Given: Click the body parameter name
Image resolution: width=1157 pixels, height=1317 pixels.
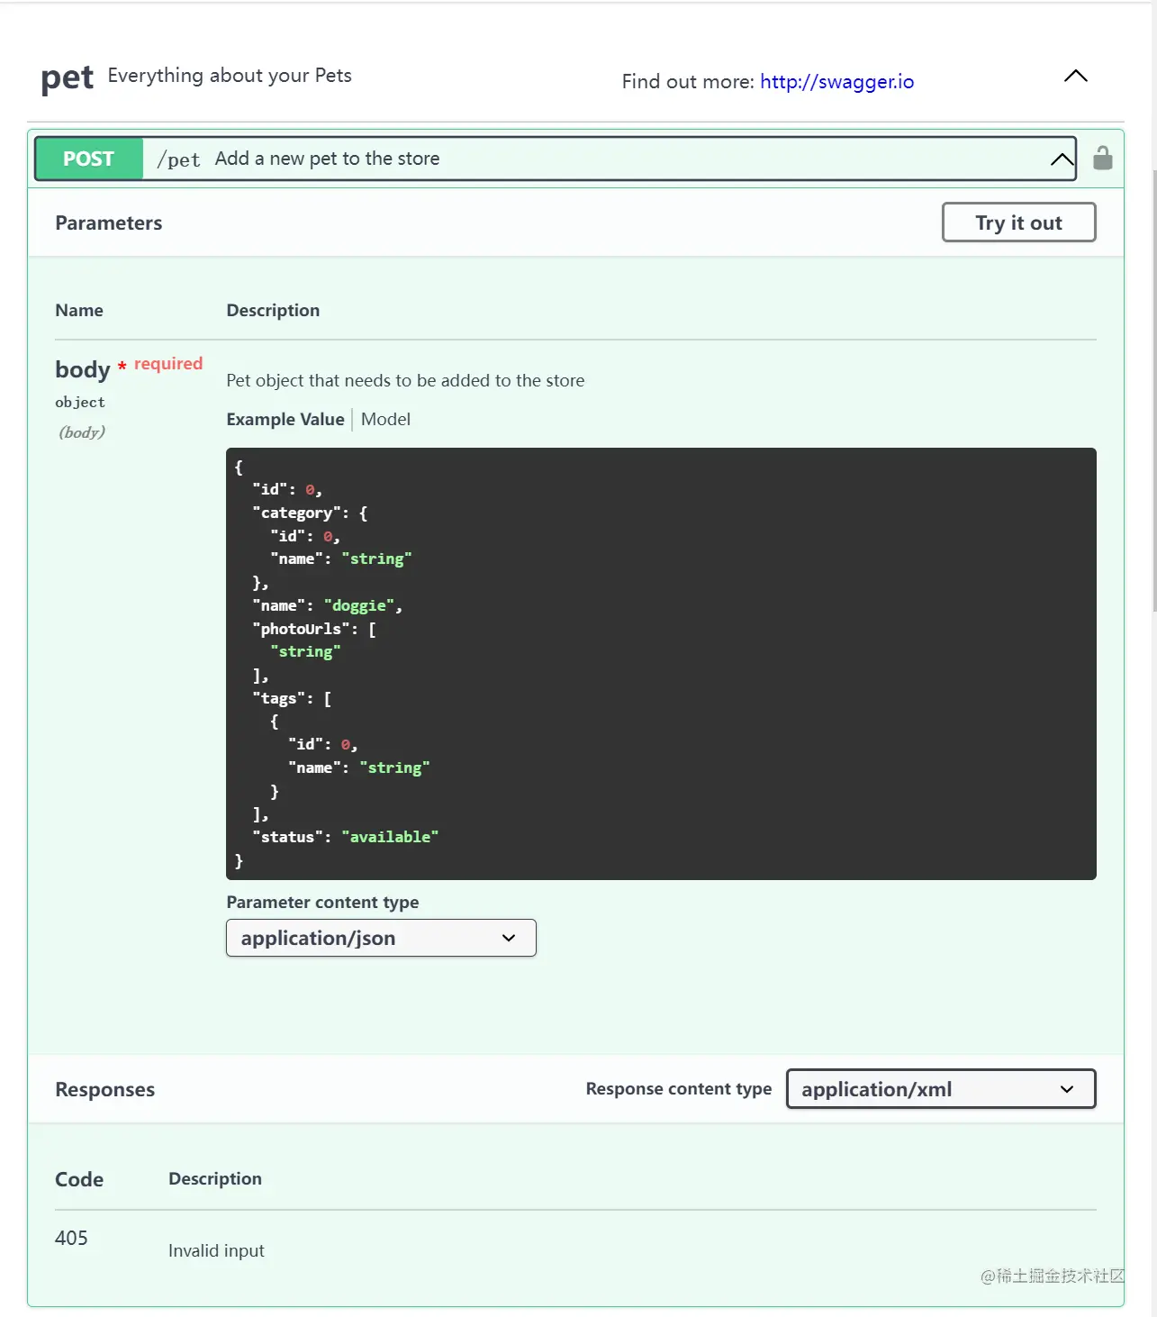Looking at the screenshot, I should (82, 369).
